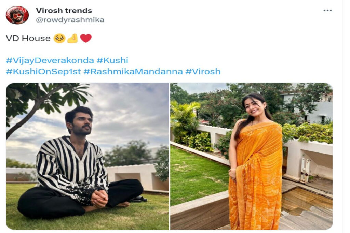This screenshot has height=233, width=350.
Task: Open photo of man in striped shirt
Action: (87, 156)
